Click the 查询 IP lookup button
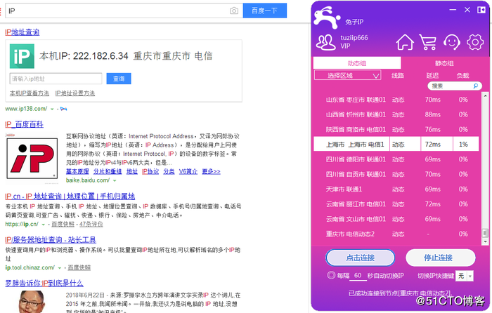Viewport: 492px width, 313px height. coord(119,79)
